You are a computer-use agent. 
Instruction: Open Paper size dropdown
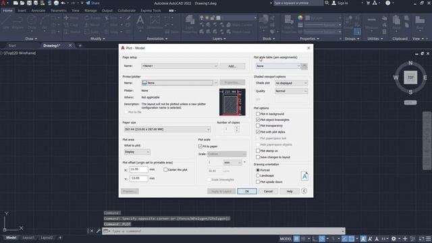(x=167, y=129)
